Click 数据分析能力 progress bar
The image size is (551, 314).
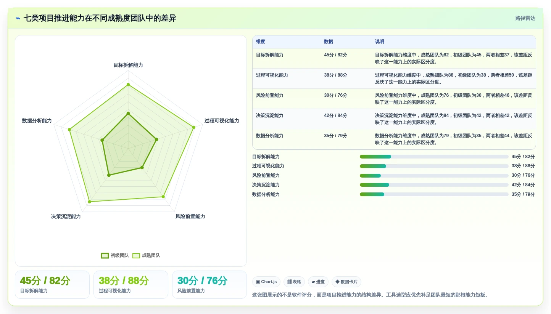[x=434, y=194]
